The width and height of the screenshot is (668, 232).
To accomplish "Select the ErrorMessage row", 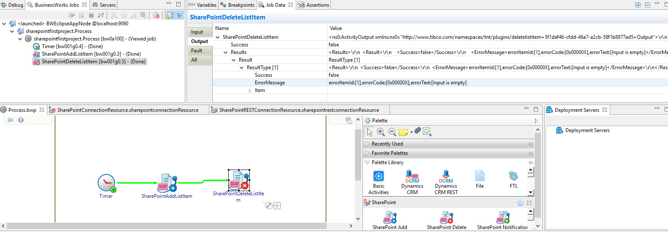I will pos(440,83).
